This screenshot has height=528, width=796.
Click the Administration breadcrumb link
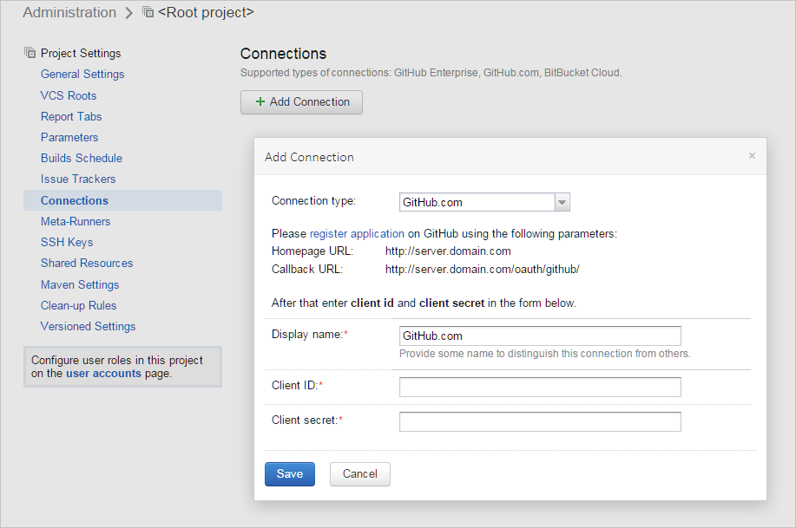tap(69, 12)
